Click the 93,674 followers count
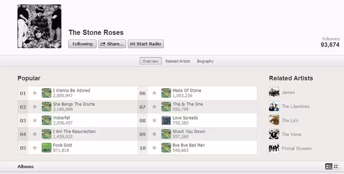 [x=330, y=45]
